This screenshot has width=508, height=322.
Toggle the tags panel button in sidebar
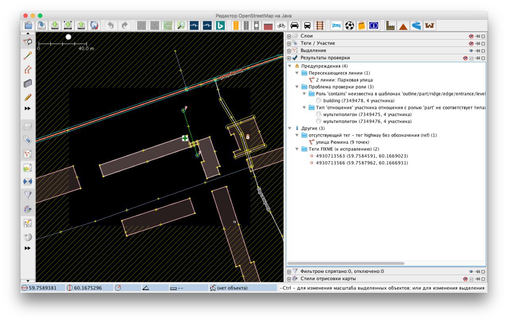[x=28, y=140]
